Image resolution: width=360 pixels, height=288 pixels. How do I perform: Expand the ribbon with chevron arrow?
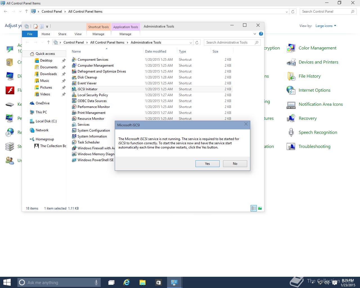coord(255,34)
